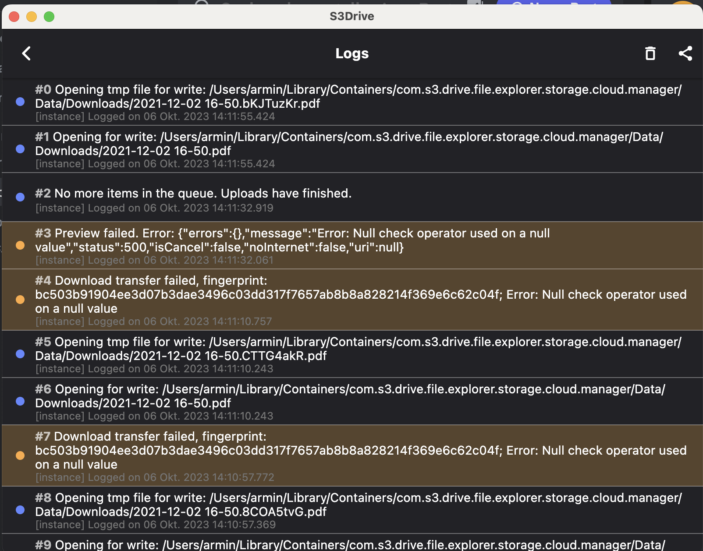
Task: Click the share logs icon
Action: [685, 53]
